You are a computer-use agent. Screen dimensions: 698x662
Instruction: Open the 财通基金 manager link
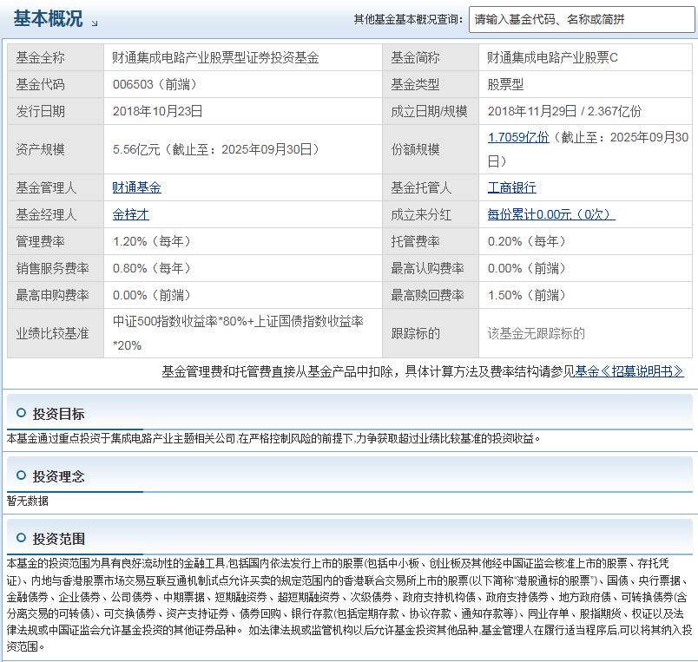coord(136,187)
